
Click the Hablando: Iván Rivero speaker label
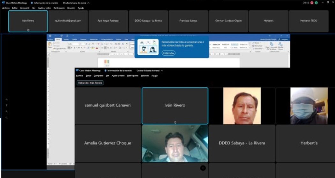pos(90,83)
